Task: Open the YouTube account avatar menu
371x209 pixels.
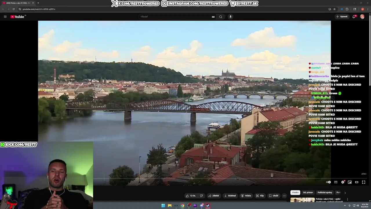Action: tap(362, 17)
